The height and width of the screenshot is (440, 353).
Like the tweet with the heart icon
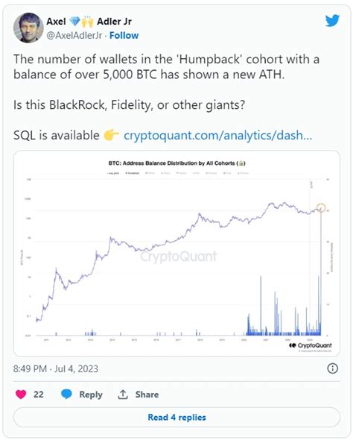(21, 395)
